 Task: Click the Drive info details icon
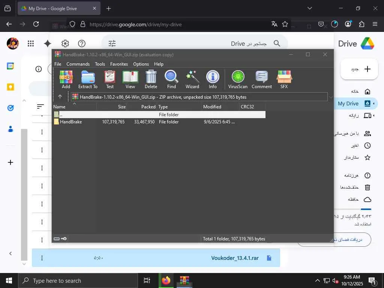39,69
